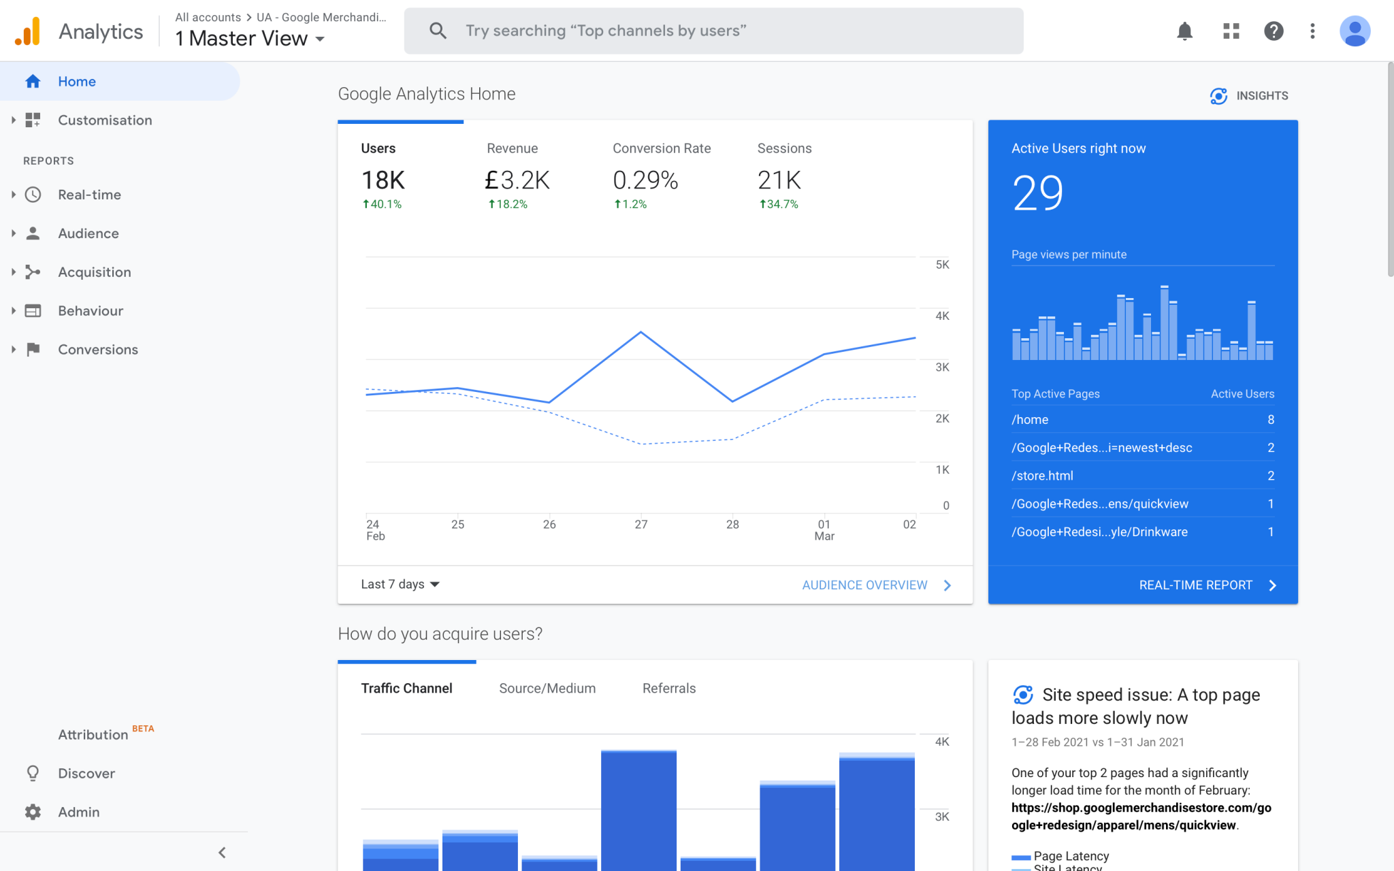
Task: Open the Google apps grid
Action: point(1231,31)
